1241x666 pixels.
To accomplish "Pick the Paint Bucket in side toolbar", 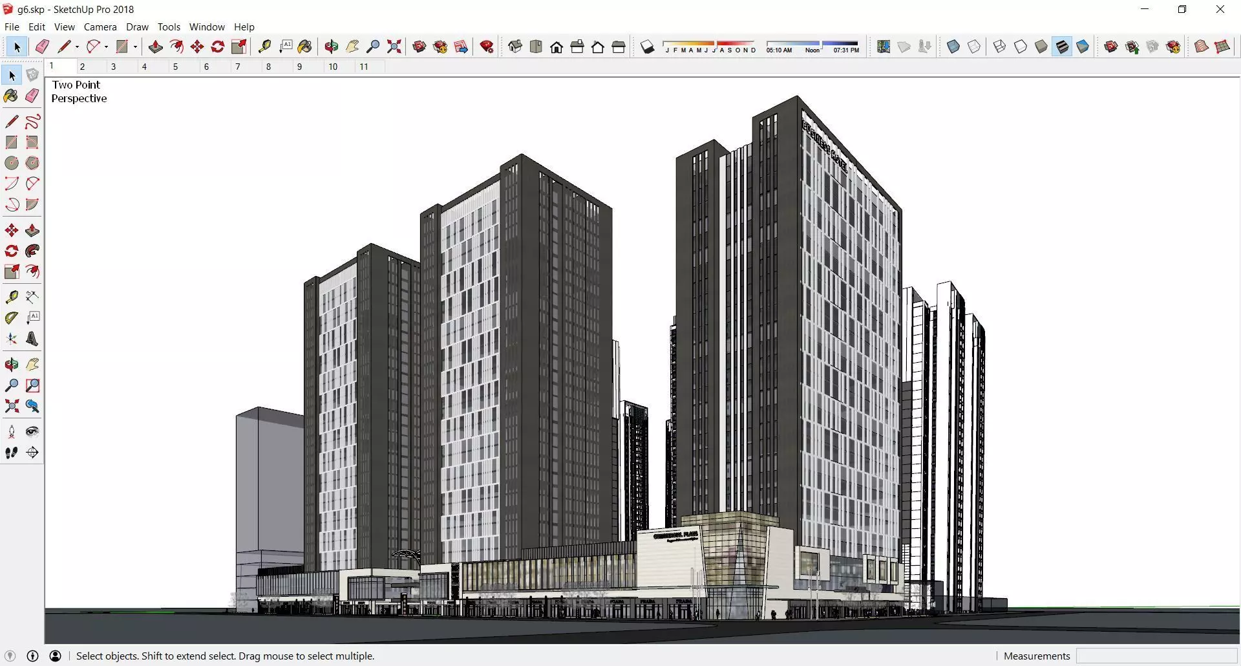I will 11,96.
